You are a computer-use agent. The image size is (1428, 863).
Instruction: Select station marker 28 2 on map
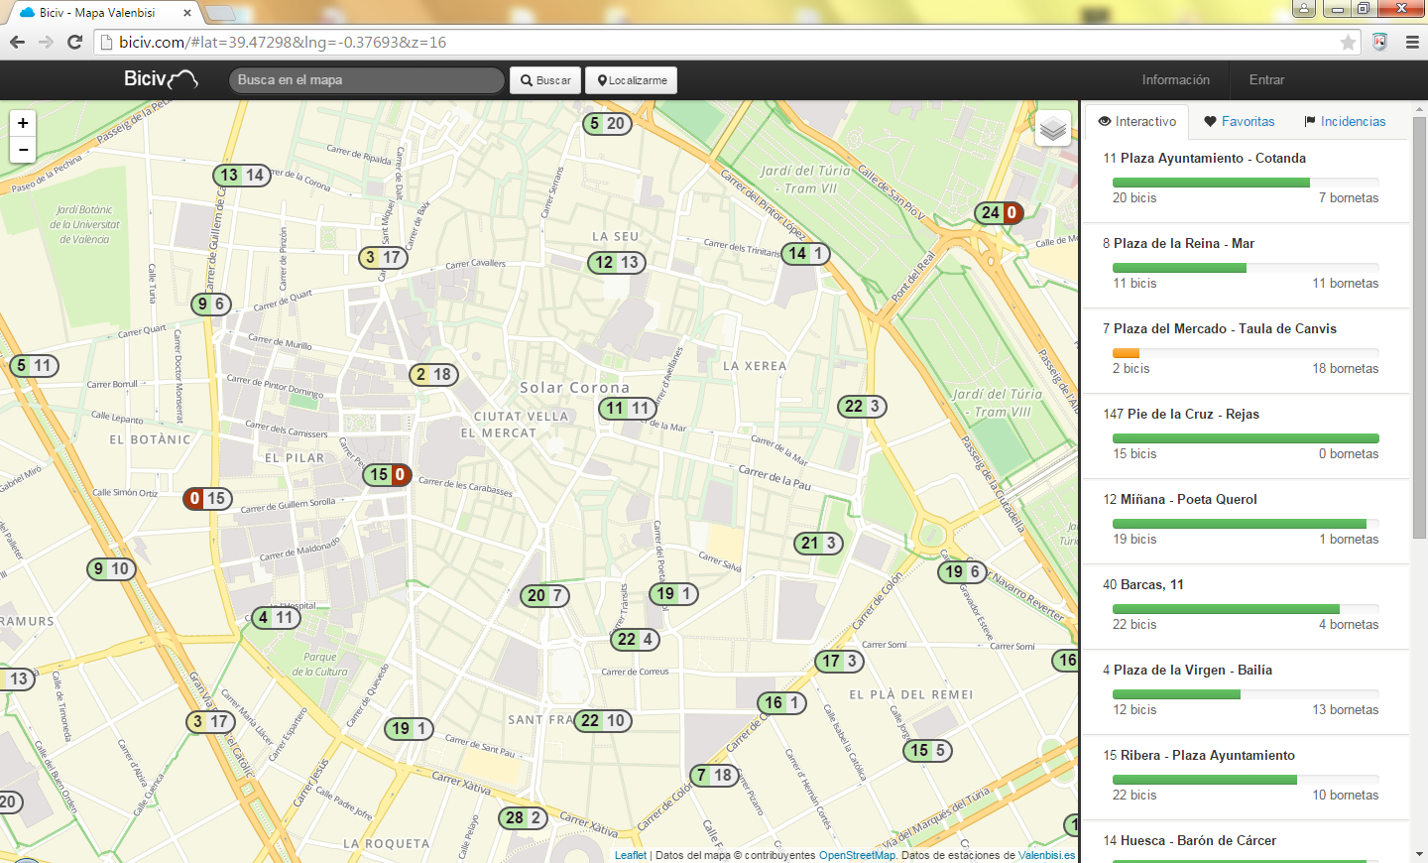[523, 818]
